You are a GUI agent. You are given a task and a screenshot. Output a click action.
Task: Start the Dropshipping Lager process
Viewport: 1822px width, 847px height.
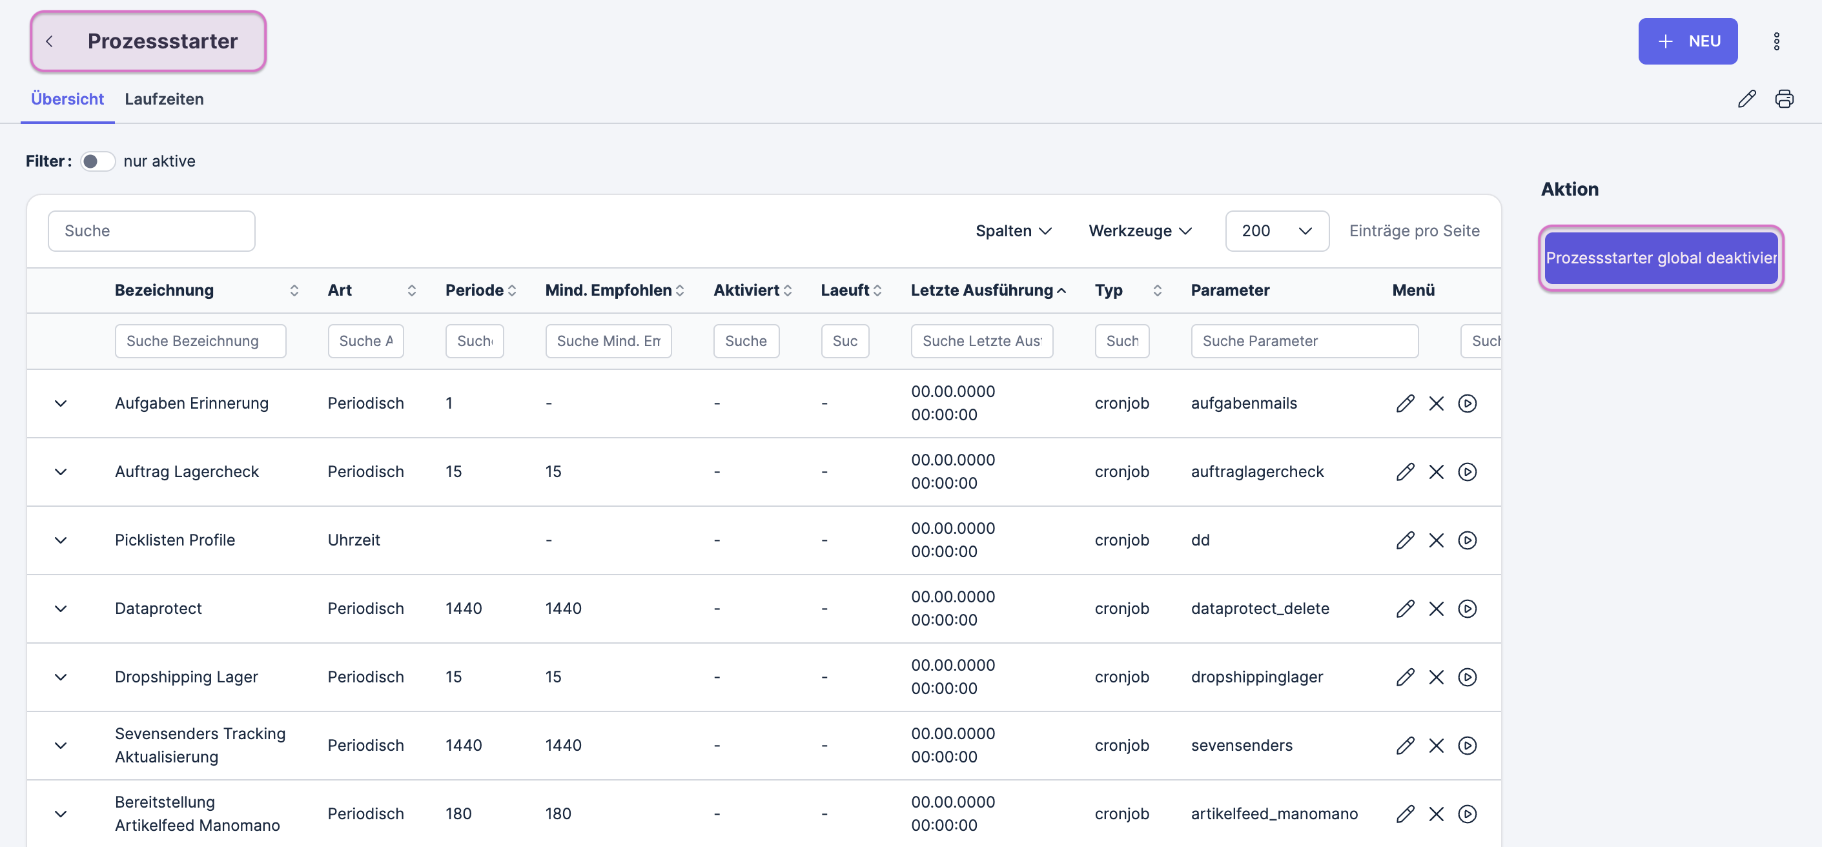(1467, 677)
